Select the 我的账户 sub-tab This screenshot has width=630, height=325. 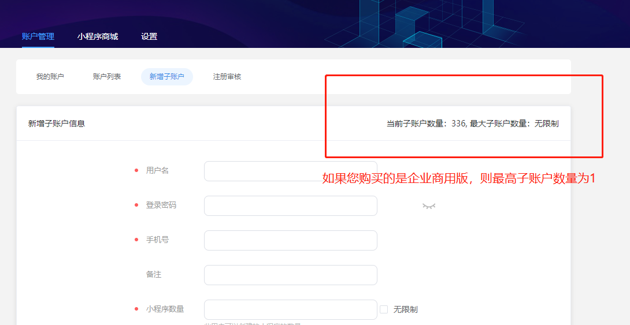pos(50,77)
